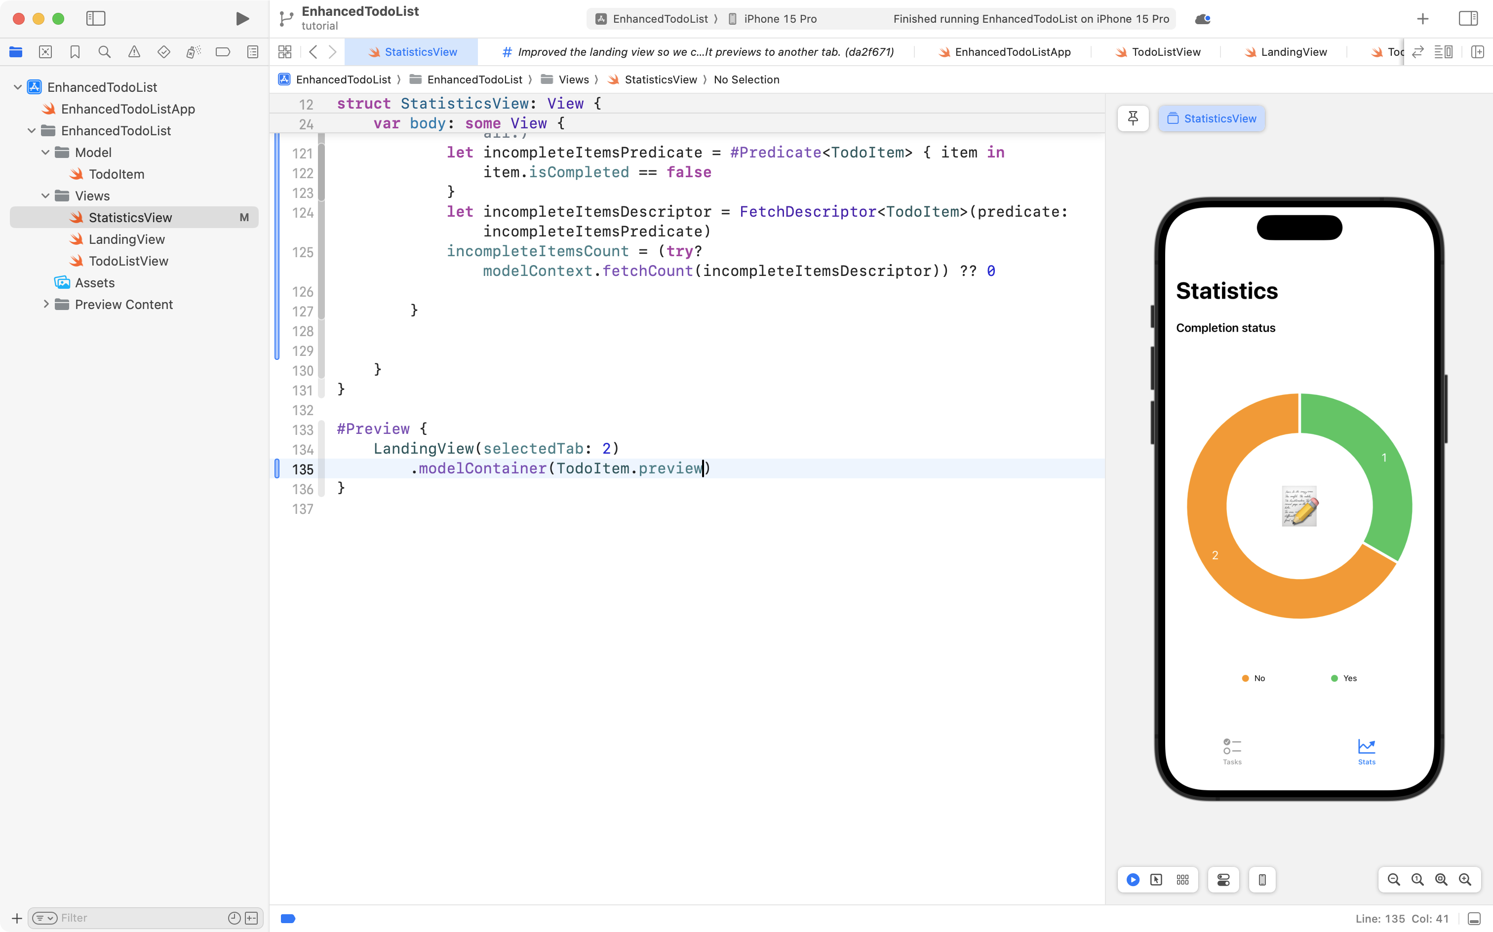Expand the Preview Content folder
1493x932 pixels.
[45, 304]
